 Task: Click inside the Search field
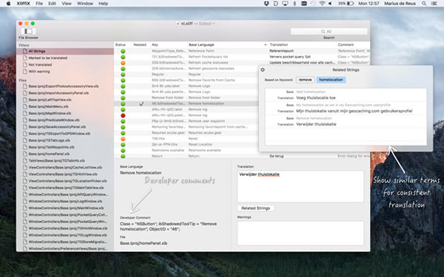pos(329,31)
